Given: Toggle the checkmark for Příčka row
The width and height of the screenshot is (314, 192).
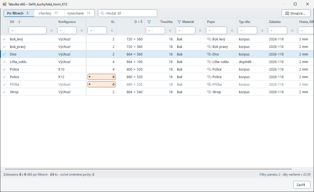Looking at the screenshot, I should [4, 85].
